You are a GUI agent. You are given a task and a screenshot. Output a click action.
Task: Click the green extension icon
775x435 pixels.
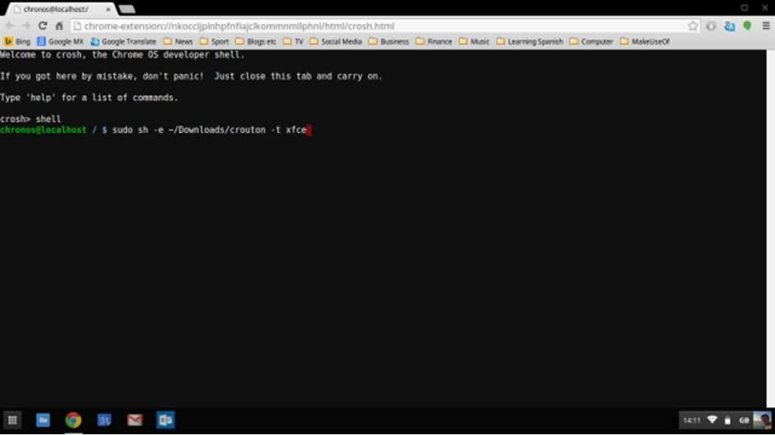click(x=747, y=26)
